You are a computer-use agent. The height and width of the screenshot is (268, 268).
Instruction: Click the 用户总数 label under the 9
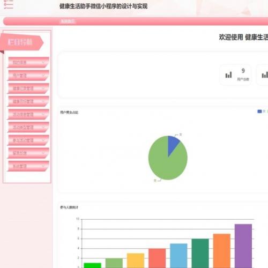tap(243, 79)
